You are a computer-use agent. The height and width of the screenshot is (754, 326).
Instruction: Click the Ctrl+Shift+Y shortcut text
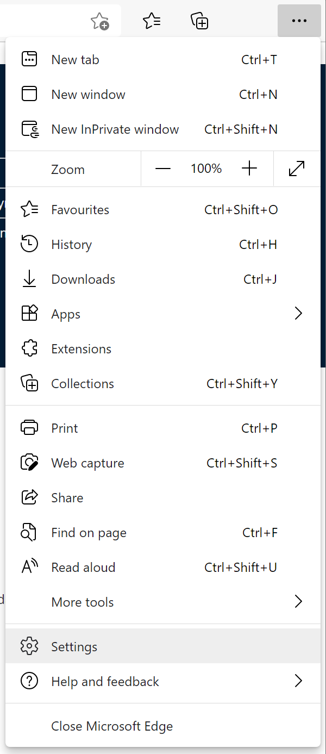pos(242,384)
